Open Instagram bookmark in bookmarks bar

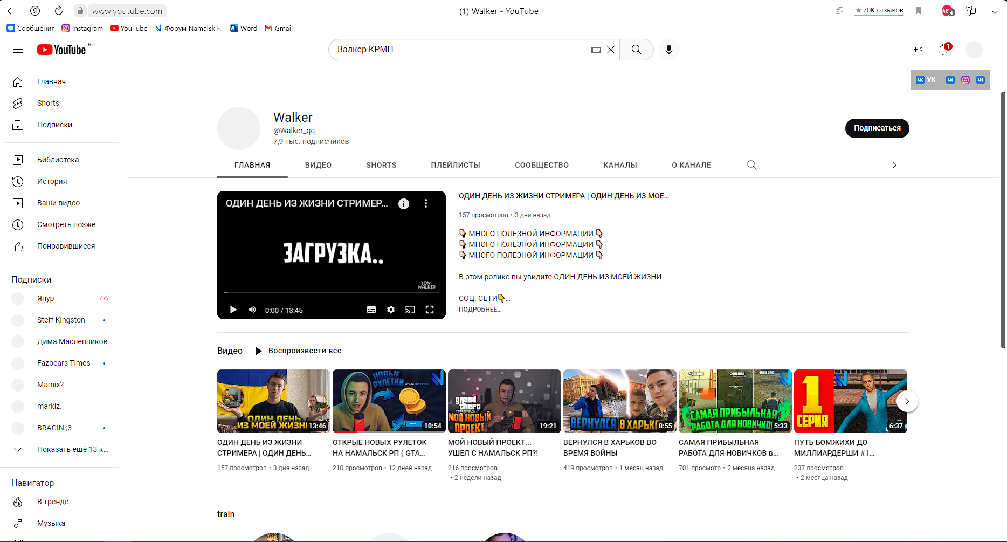click(x=82, y=28)
